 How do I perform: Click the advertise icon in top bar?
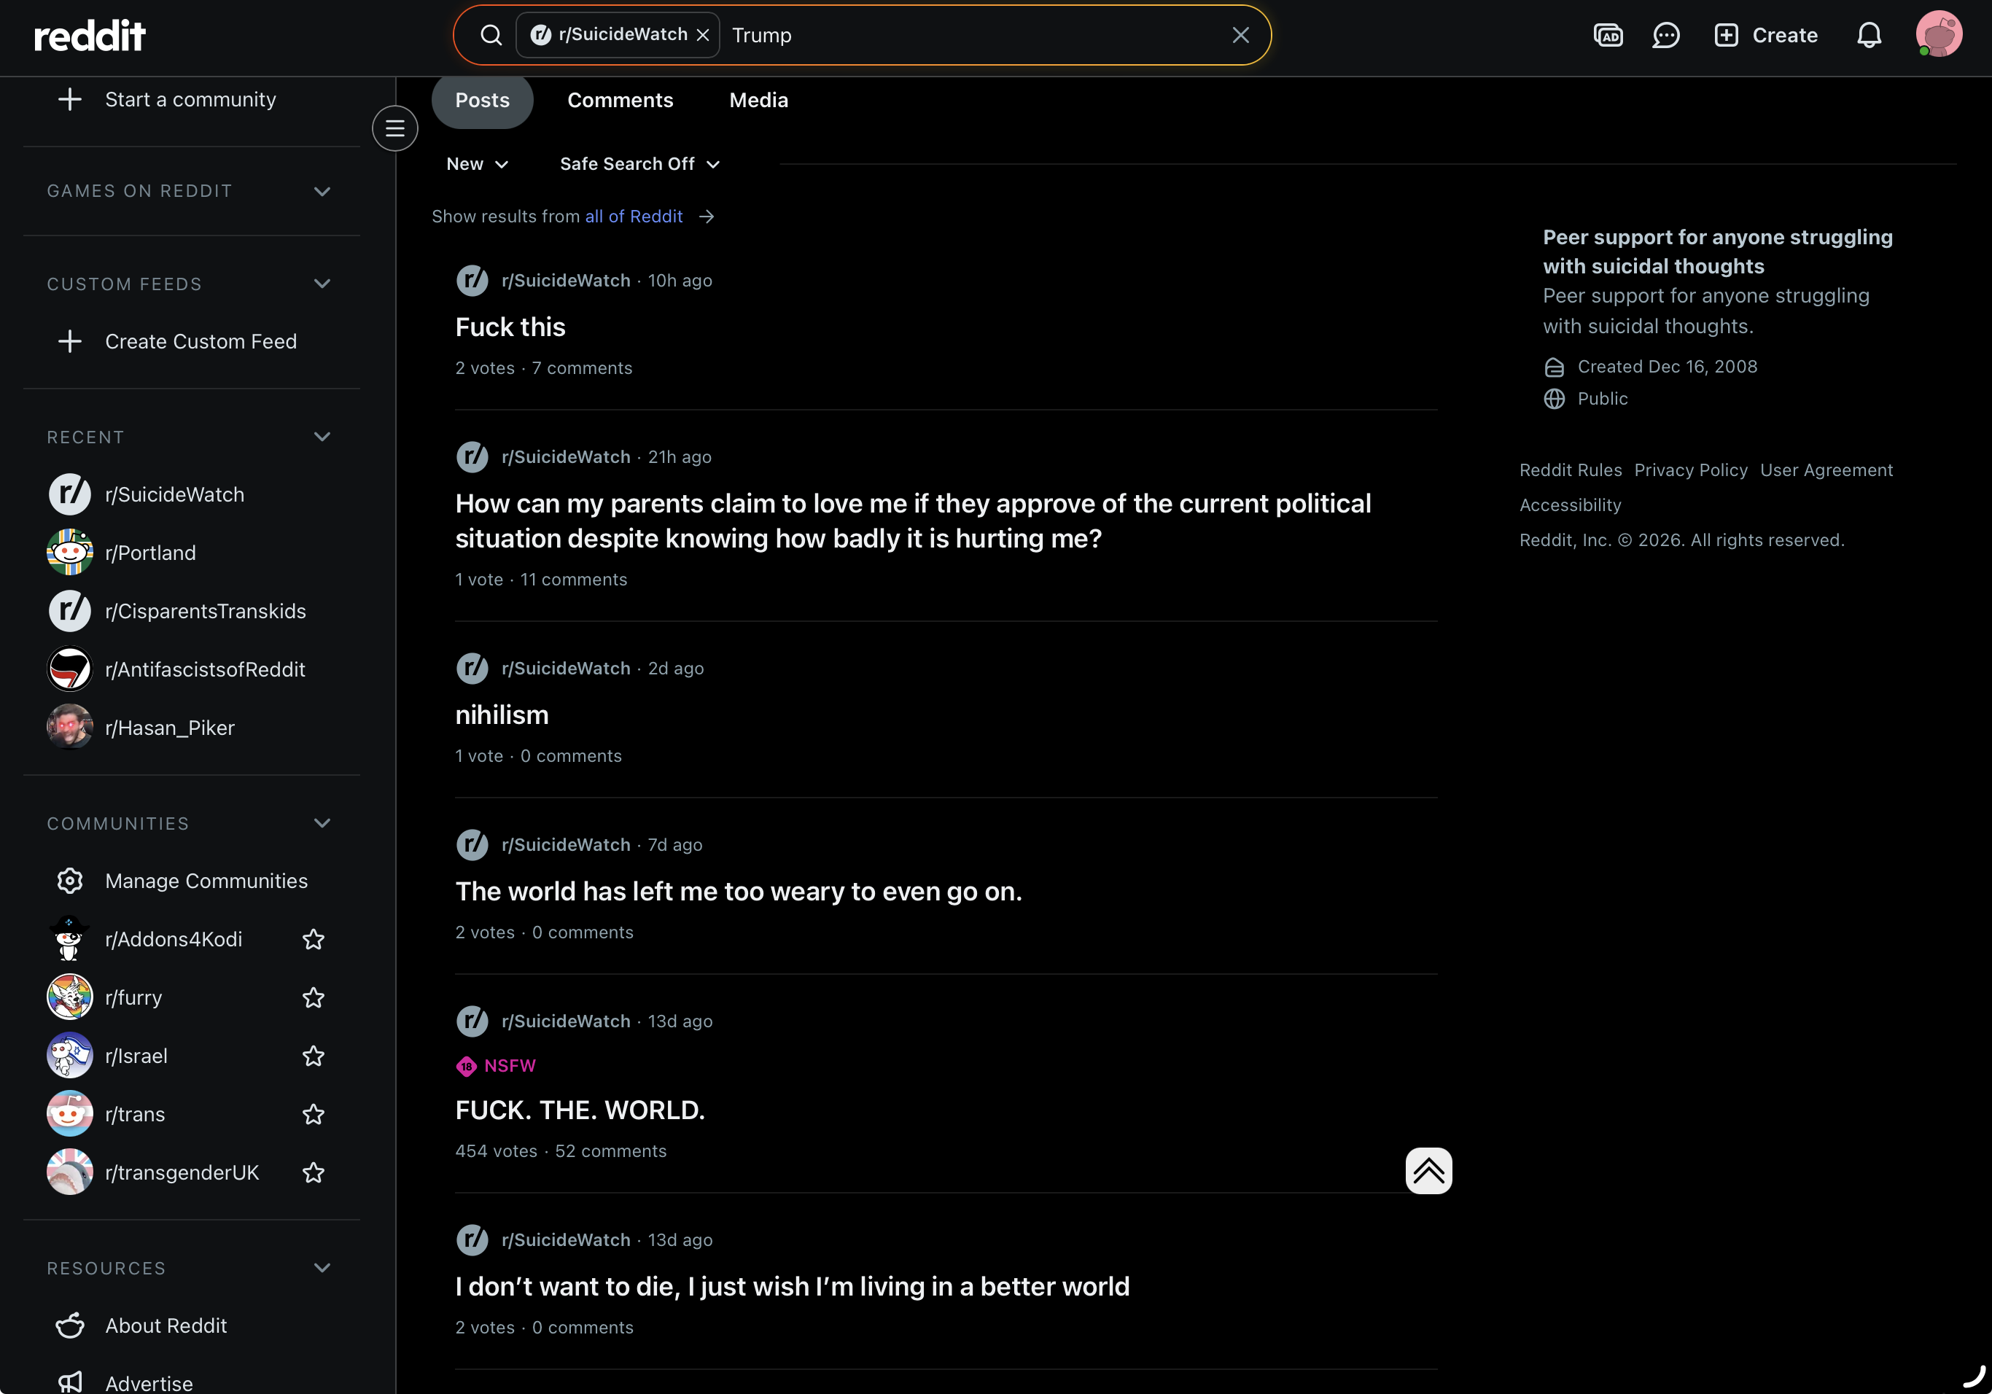click(x=1608, y=36)
